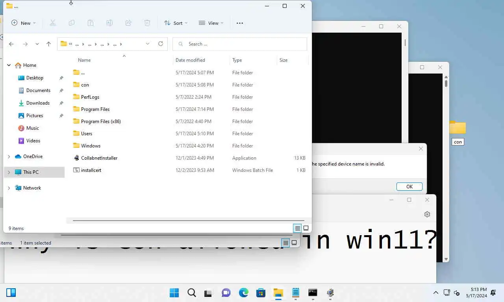
Task: Refresh the current folder view
Action: pyautogui.click(x=161, y=44)
